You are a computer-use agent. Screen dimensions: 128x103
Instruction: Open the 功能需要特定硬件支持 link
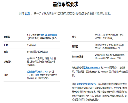point(86,84)
